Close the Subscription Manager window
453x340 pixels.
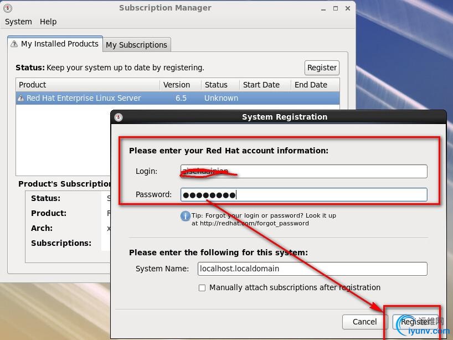pos(348,8)
